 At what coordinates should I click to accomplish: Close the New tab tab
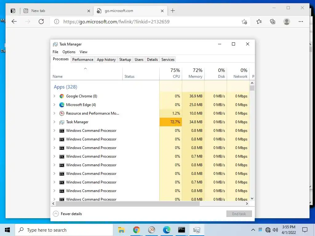coord(89,11)
